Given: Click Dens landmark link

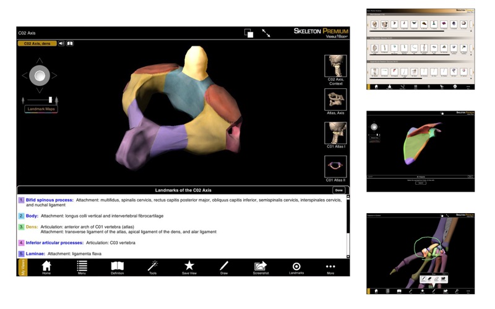Looking at the screenshot, I should (x=32, y=227).
